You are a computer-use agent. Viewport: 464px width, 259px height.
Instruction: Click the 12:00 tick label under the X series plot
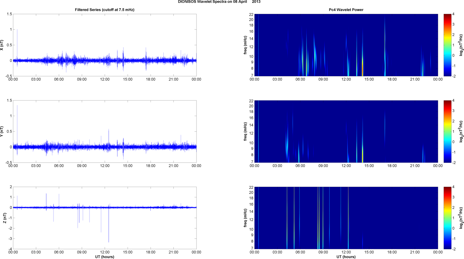tap(105, 79)
